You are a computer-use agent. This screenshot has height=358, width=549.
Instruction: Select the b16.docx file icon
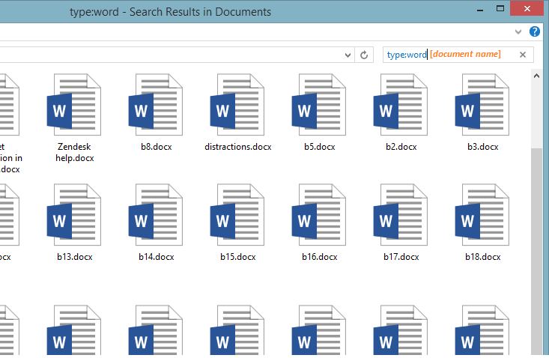tap(318, 214)
